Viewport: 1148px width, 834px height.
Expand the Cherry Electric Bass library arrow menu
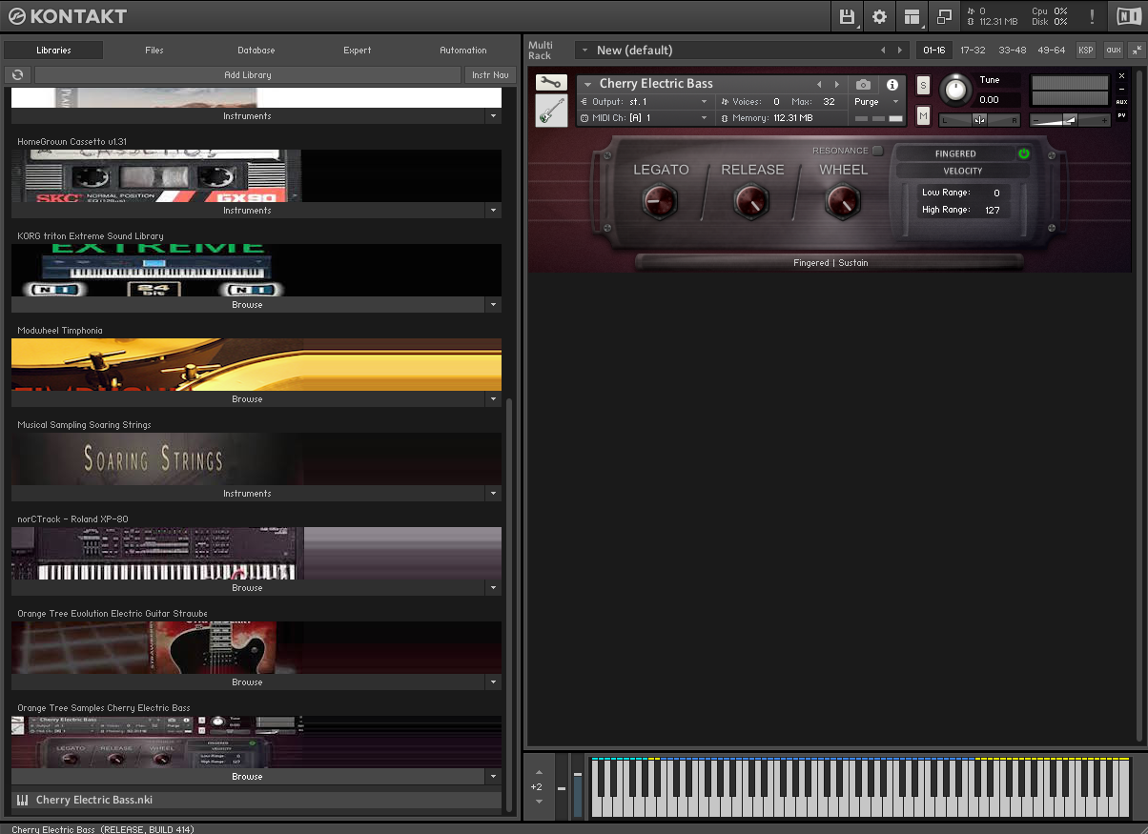tap(493, 777)
